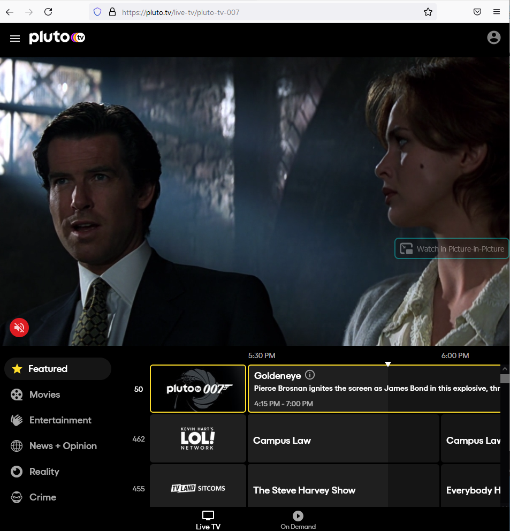
Task: Open the Pluto TV hamburger menu
Action: click(14, 38)
